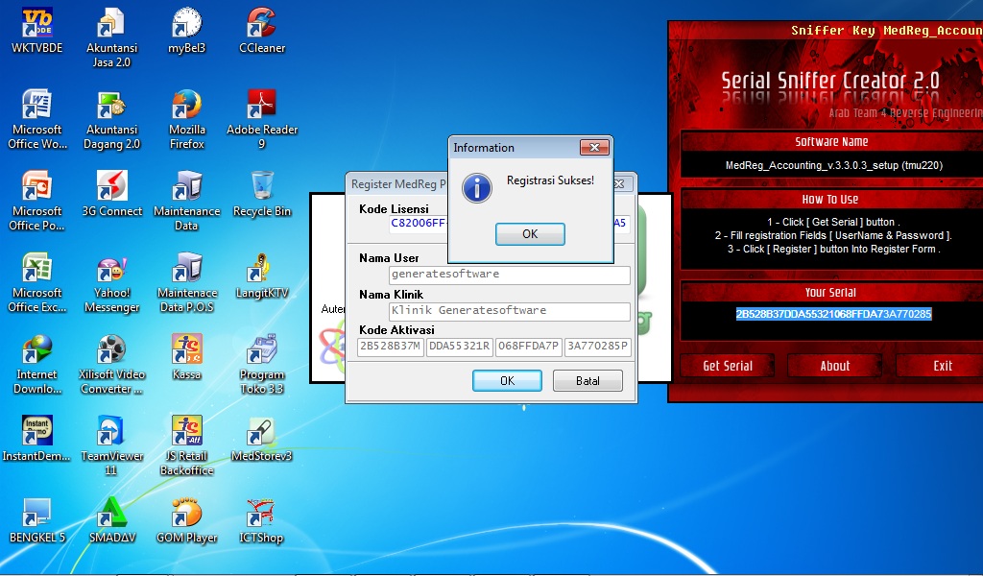
Task: Launch SMADAV antivirus icon
Action: click(111, 520)
